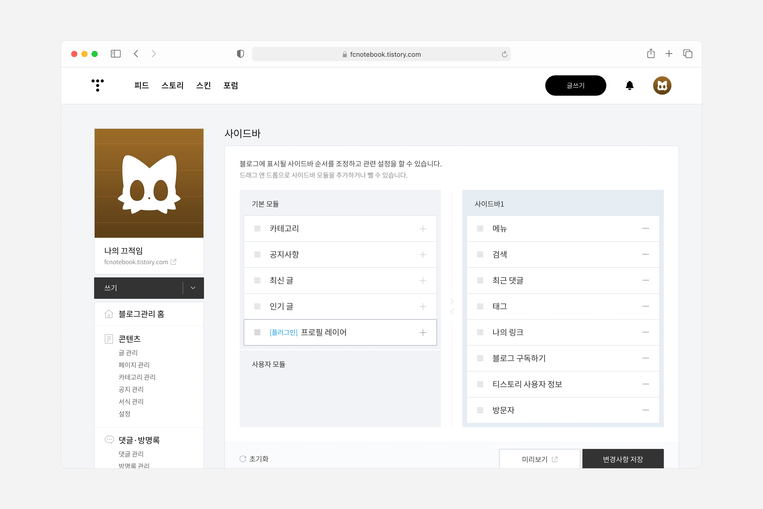Click the home icon beside 블로그관리 홈
The image size is (763, 509).
[109, 314]
